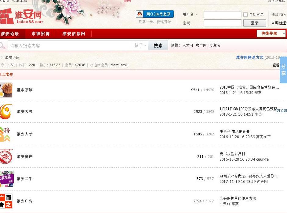Expand the 帖子 search scope dropdown

point(141,45)
